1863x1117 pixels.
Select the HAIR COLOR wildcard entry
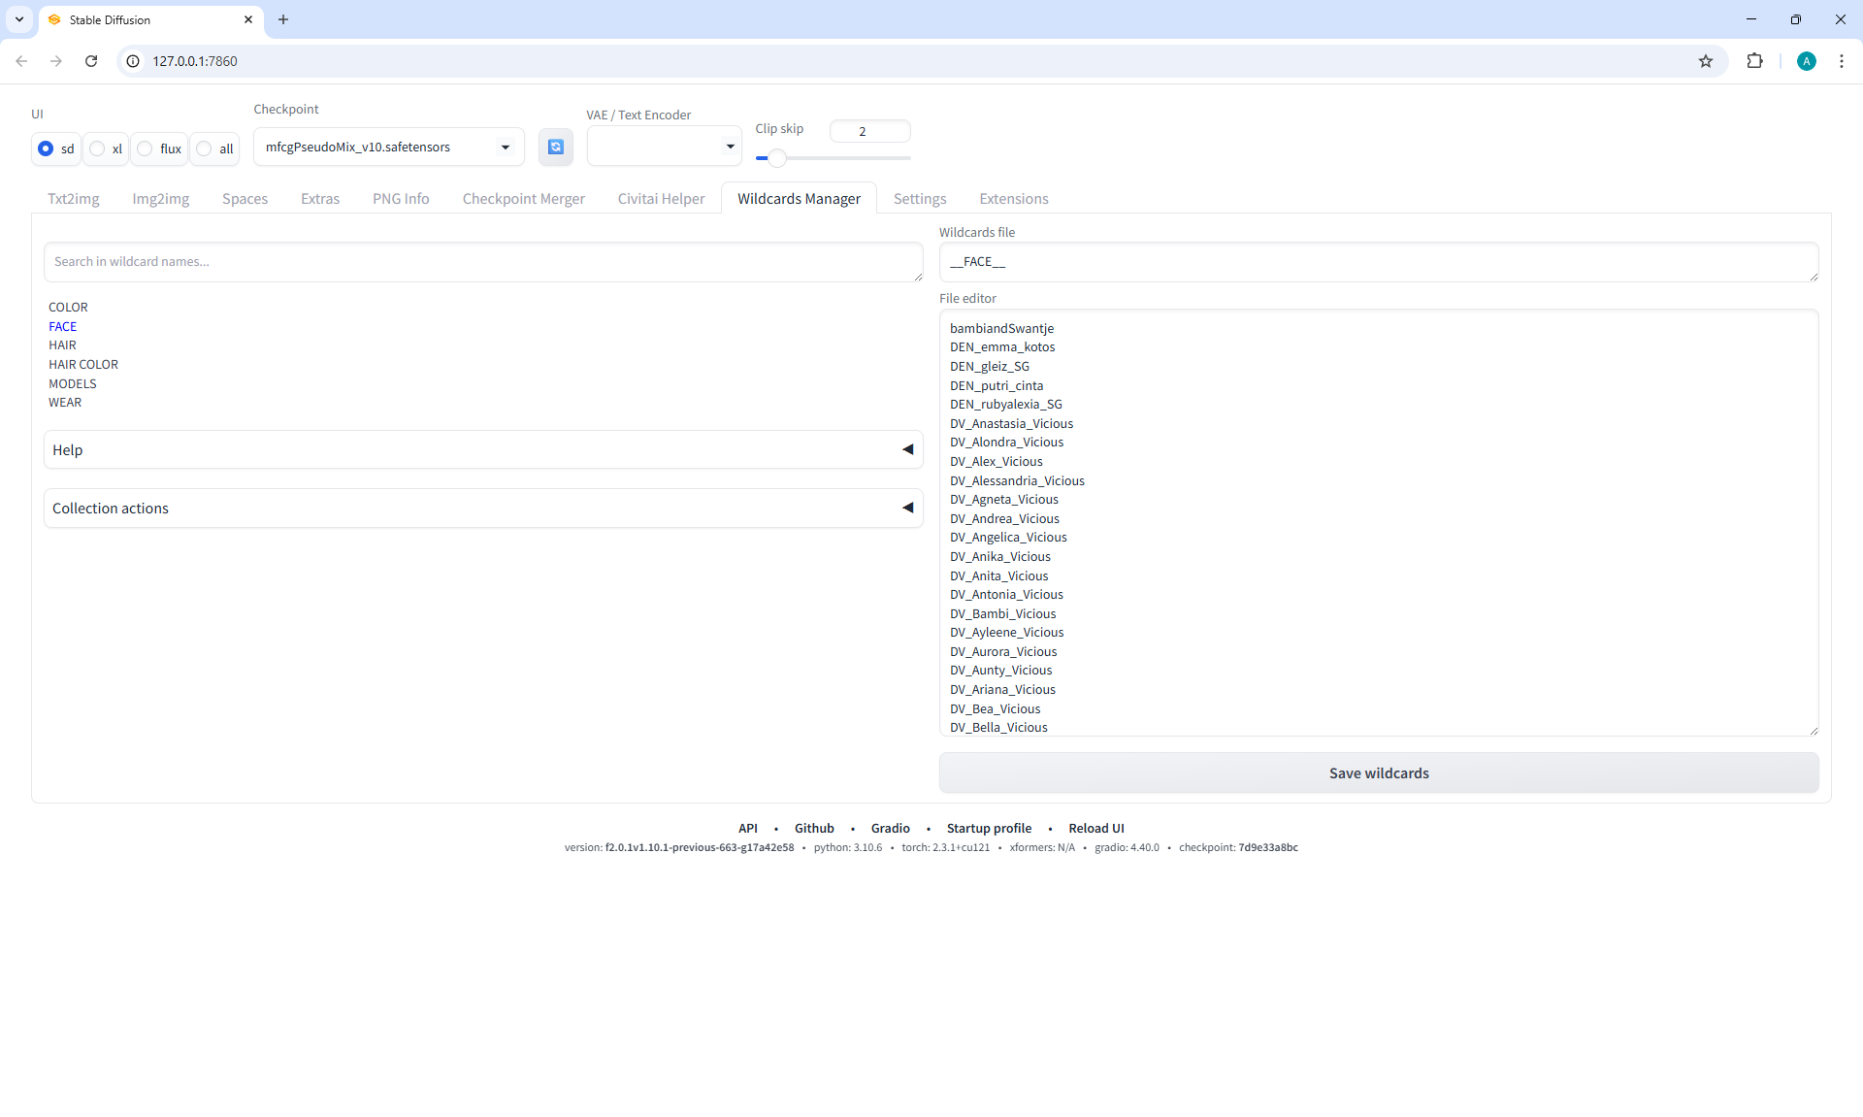(83, 365)
